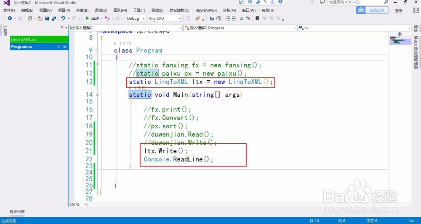Open the 团队(M) menu
The height and width of the screenshot is (224, 421).
120,11
